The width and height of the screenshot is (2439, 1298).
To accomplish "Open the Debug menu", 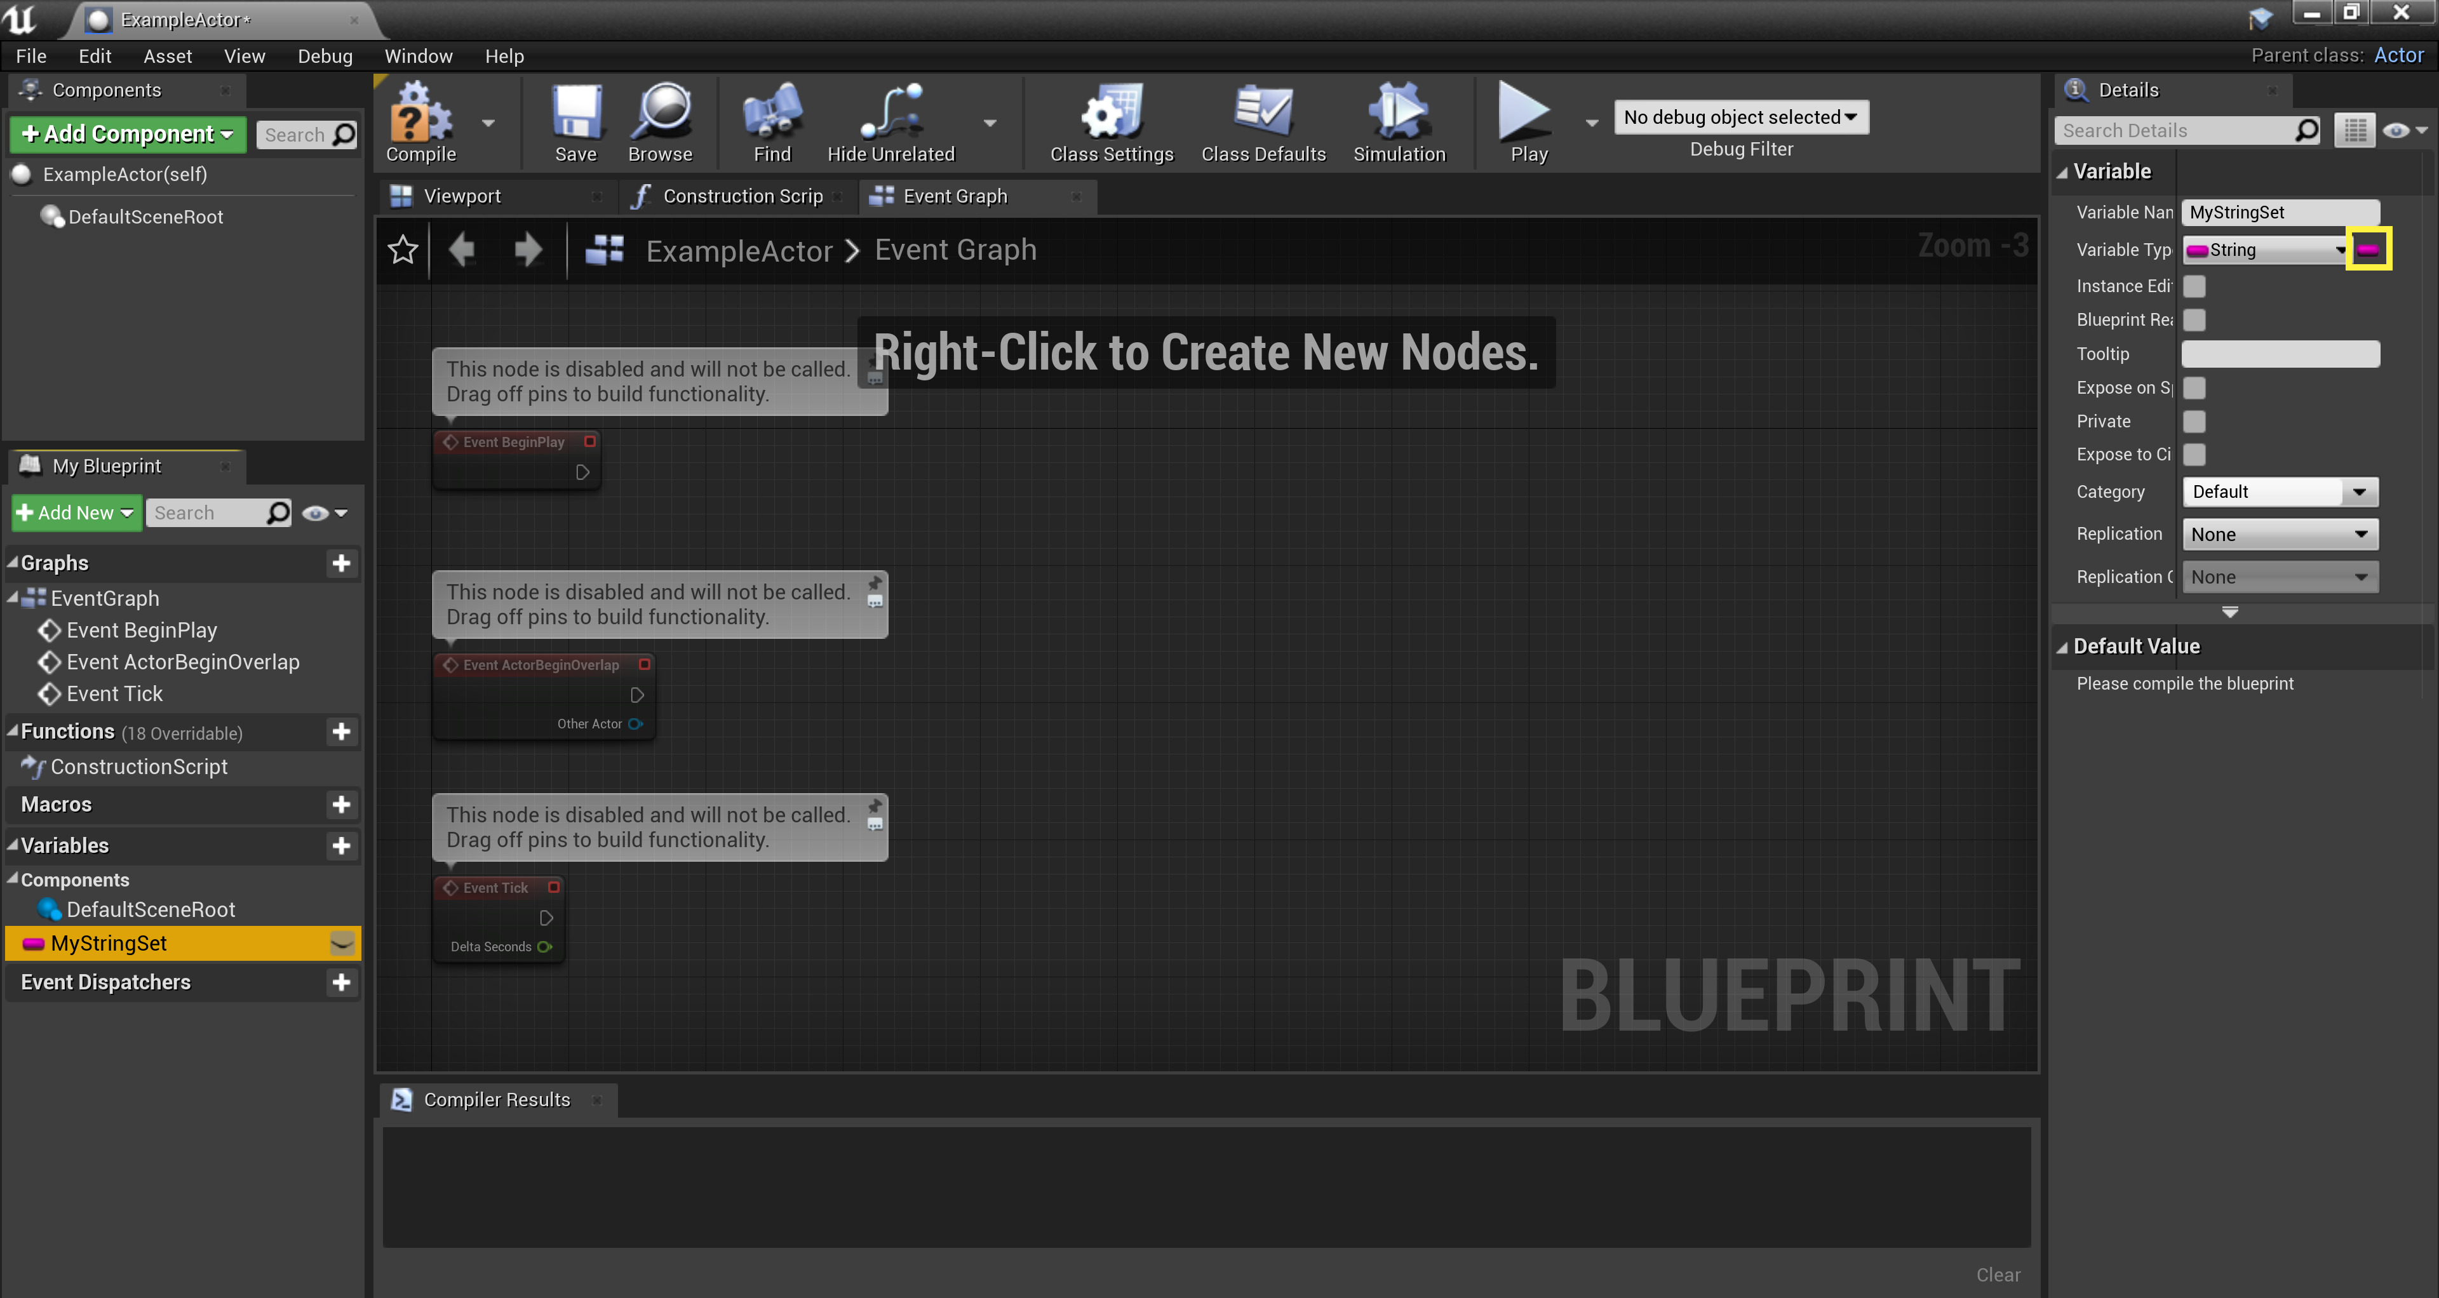I will point(325,56).
